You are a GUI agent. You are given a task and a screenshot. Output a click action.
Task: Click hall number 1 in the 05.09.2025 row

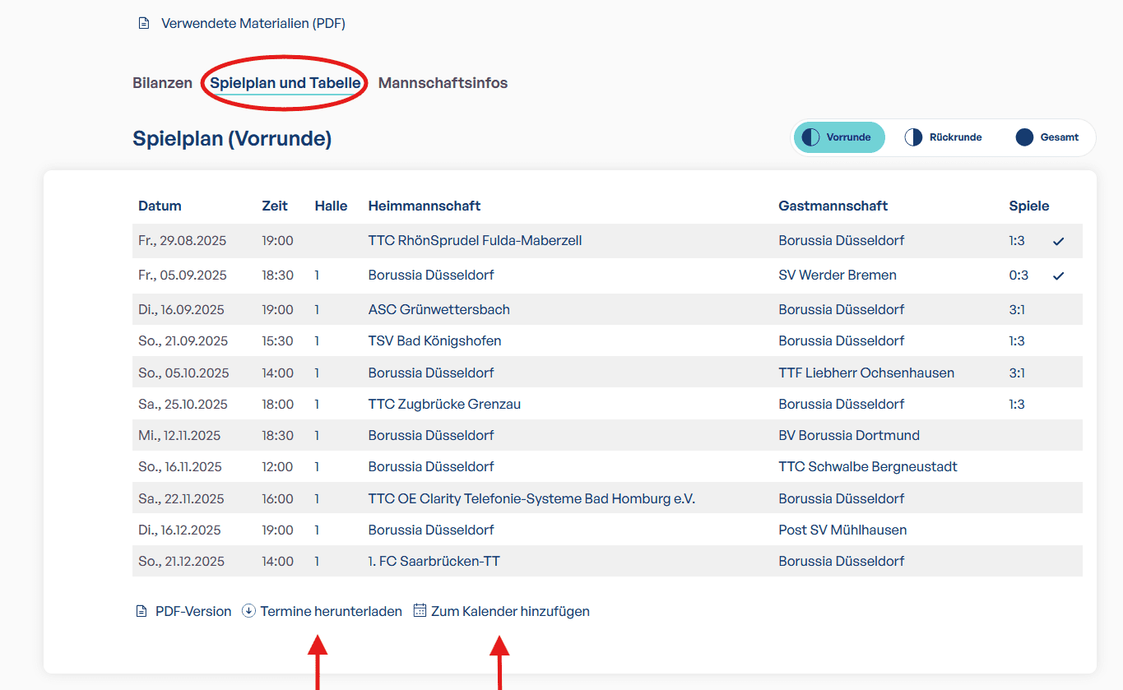(317, 276)
